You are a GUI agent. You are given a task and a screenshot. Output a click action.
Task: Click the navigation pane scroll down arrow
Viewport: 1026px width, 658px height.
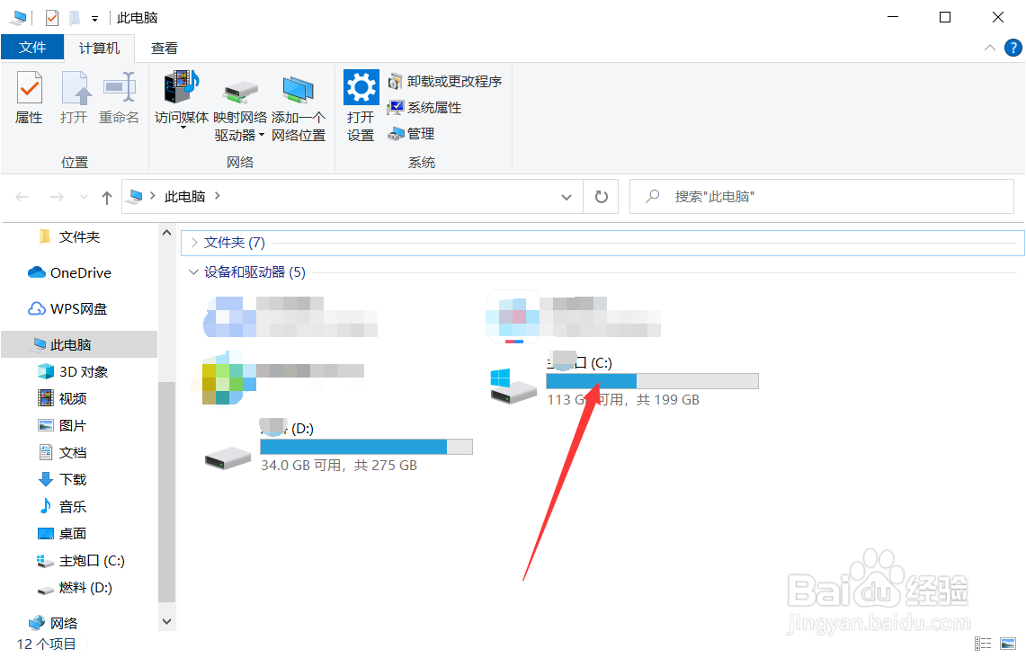pyautogui.click(x=167, y=621)
